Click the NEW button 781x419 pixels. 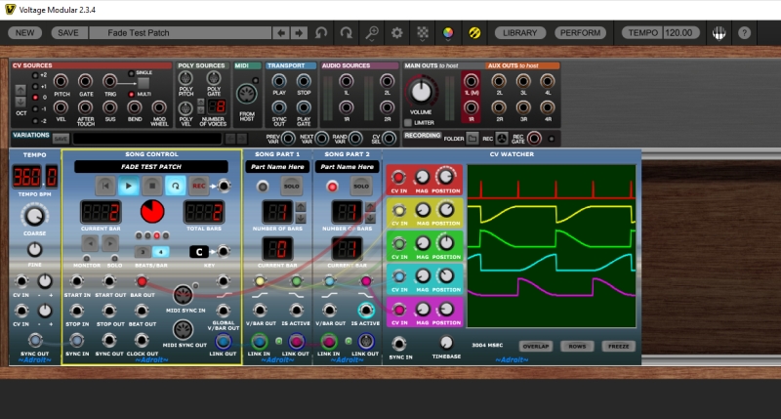pyautogui.click(x=24, y=33)
